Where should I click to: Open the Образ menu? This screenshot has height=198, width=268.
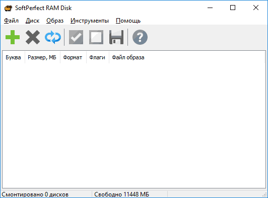pyautogui.click(x=55, y=21)
